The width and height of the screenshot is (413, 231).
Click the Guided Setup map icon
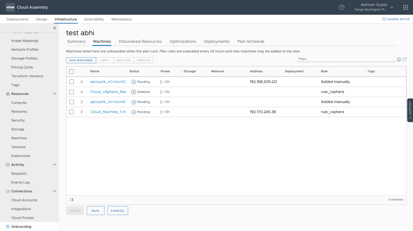[384, 19]
